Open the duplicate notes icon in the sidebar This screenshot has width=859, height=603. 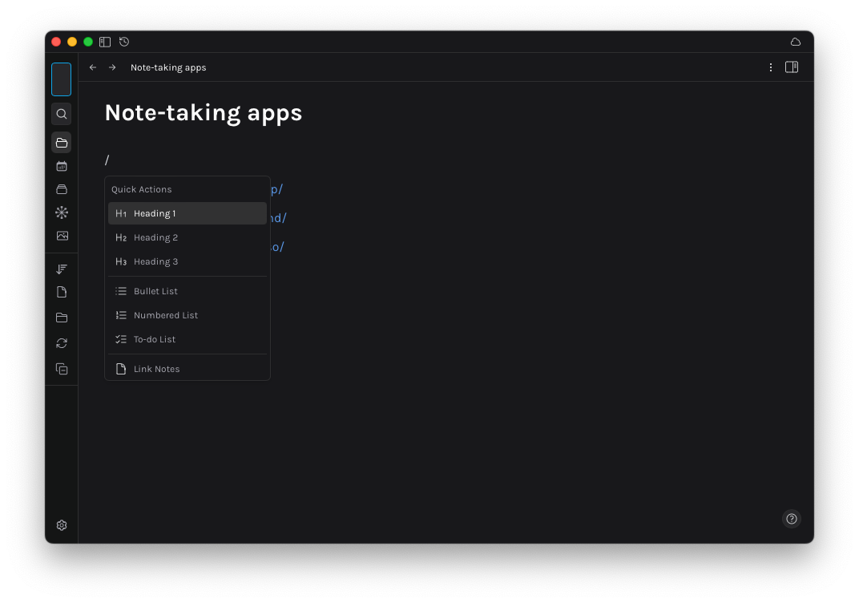[62, 368]
